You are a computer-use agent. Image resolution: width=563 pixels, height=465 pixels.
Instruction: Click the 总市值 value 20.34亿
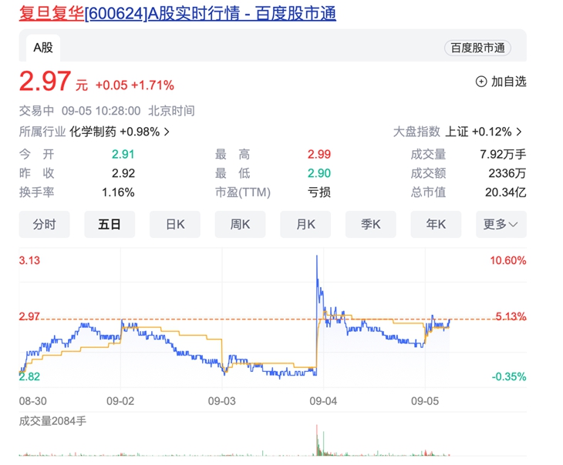click(x=506, y=192)
